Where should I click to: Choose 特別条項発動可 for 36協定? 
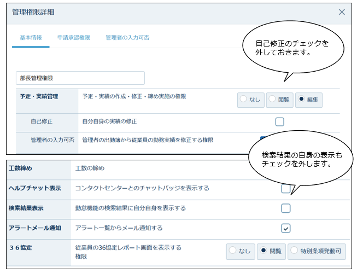[317, 251]
